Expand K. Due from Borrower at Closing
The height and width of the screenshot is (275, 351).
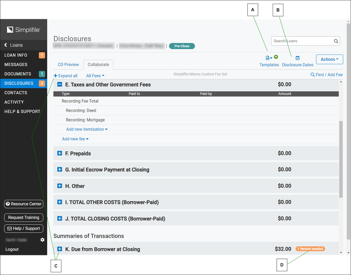click(x=60, y=249)
